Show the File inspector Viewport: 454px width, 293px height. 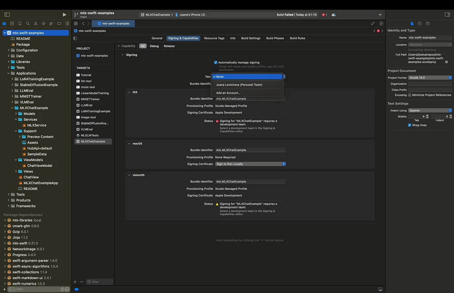412,23
